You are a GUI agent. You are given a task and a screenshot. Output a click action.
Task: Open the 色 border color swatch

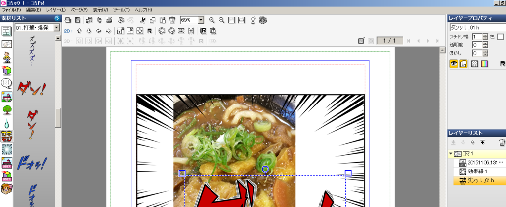(500, 36)
